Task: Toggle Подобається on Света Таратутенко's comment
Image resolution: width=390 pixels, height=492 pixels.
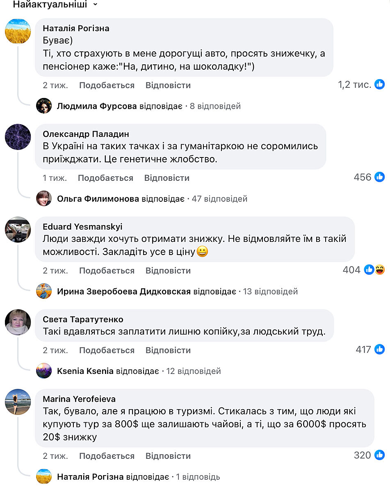Action: pyautogui.click(x=107, y=350)
